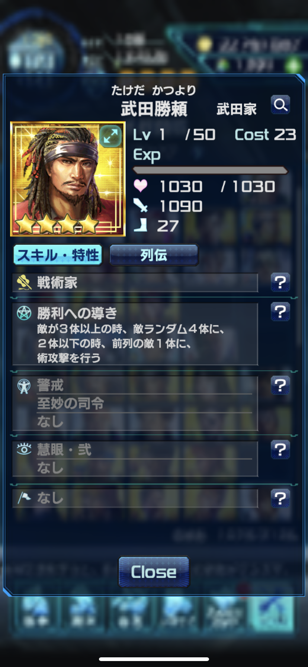Show help for 勝利への導き skill
Viewport: 308px width, 667px height.
coord(280,312)
